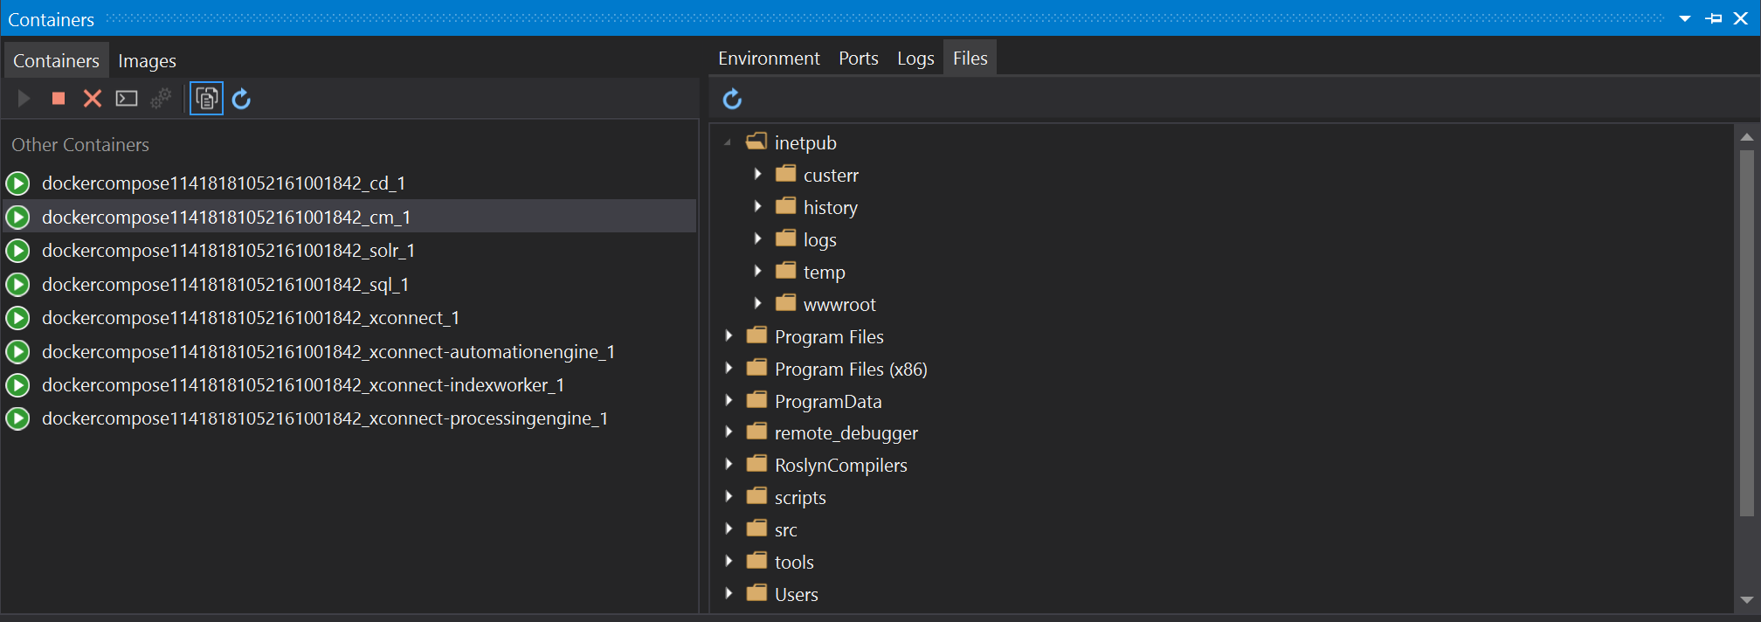The image size is (1761, 622).
Task: Open terminal window for the container
Action: click(x=127, y=99)
